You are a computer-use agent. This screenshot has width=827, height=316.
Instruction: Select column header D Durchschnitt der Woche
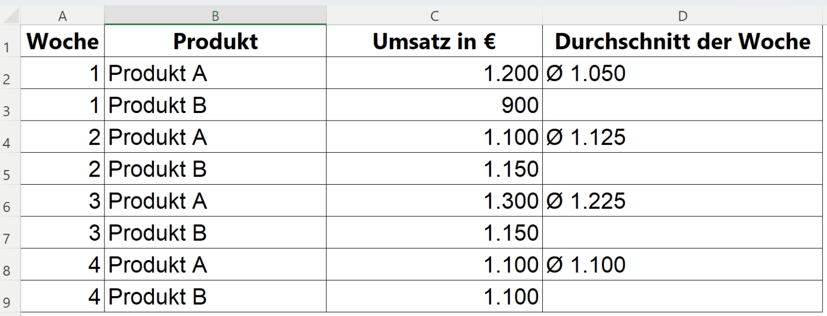[683, 15]
